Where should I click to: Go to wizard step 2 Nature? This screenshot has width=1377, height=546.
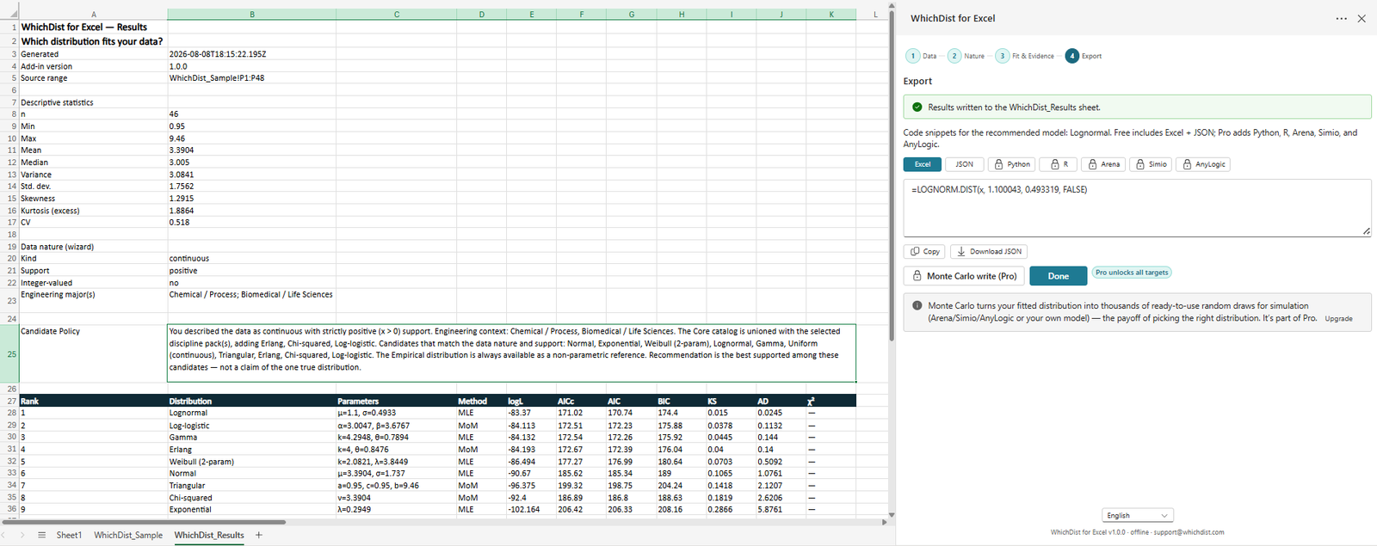click(x=966, y=56)
